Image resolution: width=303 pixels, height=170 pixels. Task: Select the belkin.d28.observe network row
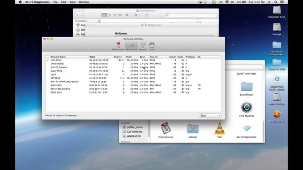(133, 89)
